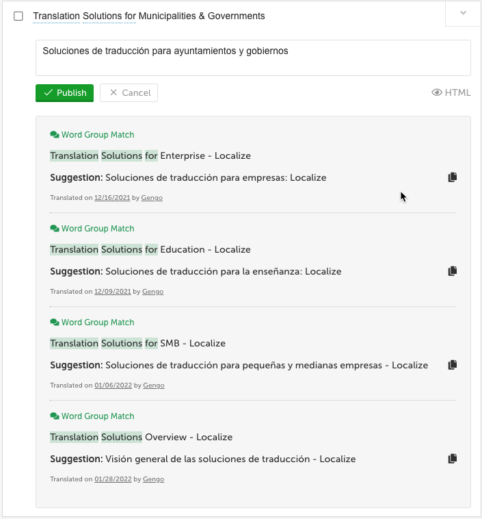Open the 01/06/2022 translation date link
This screenshot has width=482, height=519.
coord(113,385)
